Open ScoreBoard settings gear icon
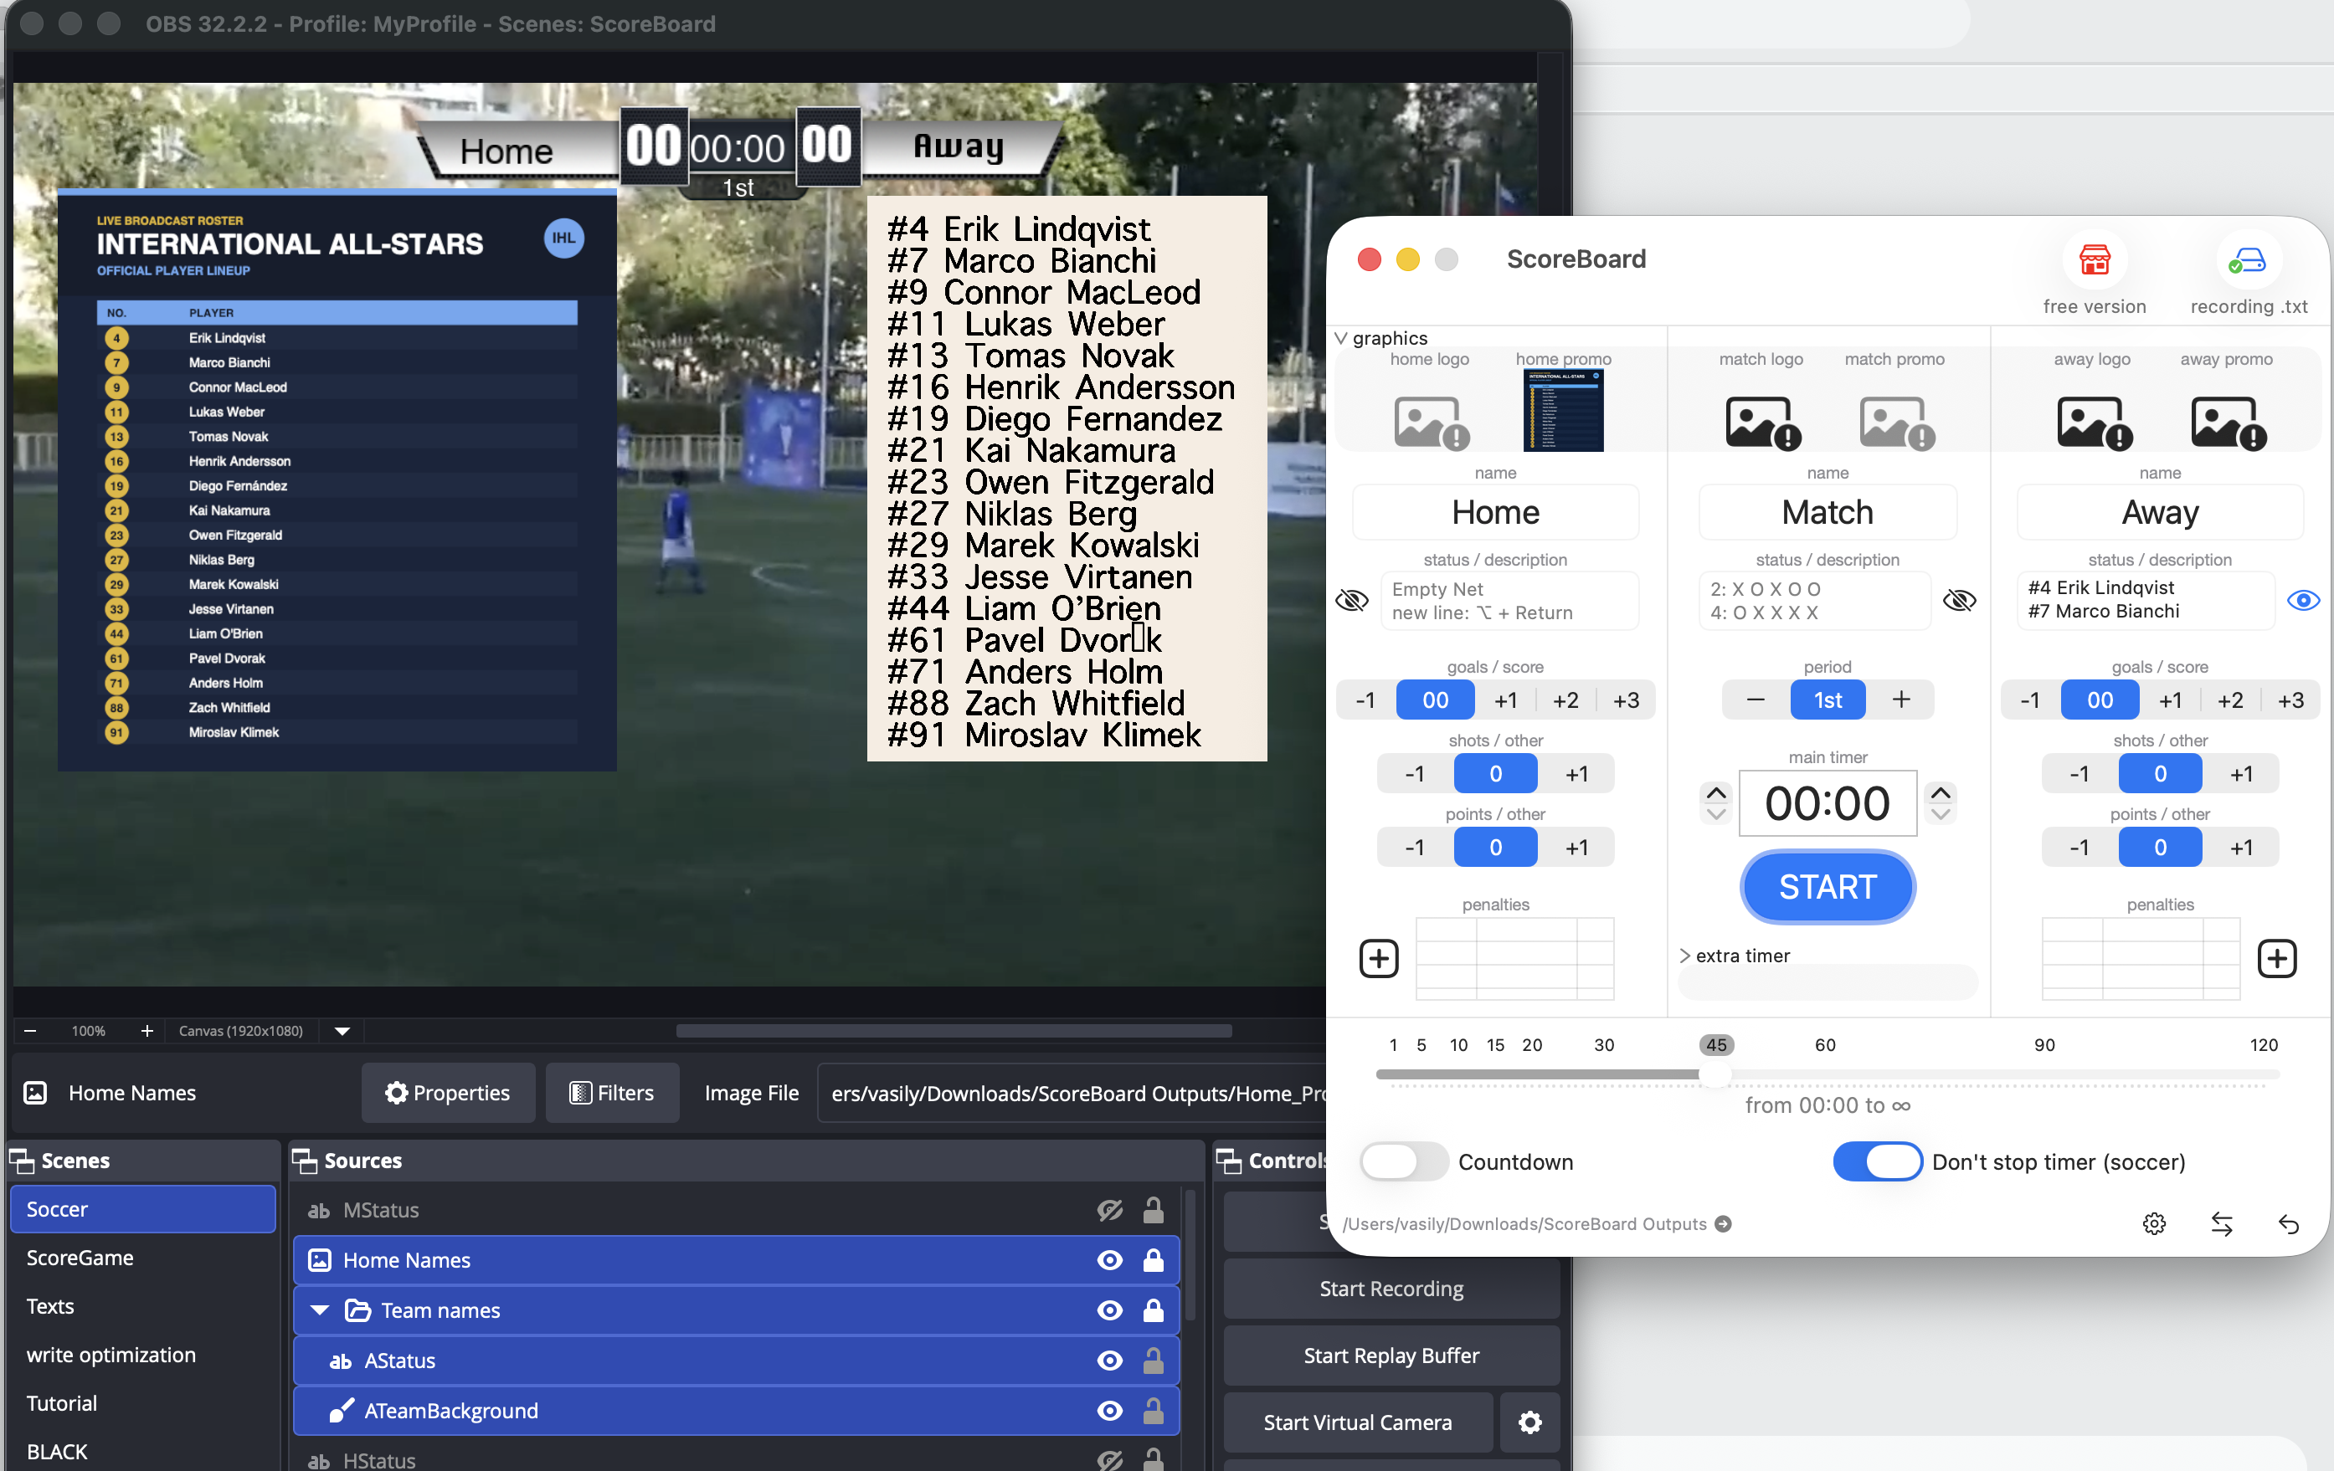Viewport: 2334px width, 1471px height. (2154, 1224)
